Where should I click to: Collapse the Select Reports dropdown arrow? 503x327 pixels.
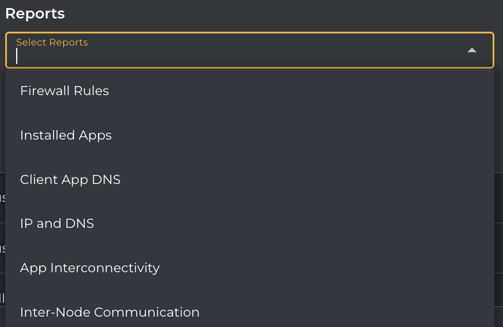[472, 50]
